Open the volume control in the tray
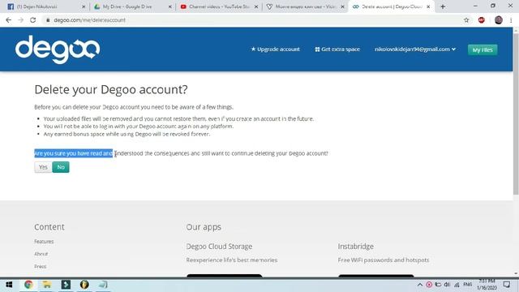This screenshot has width=519, height=292. 447,285
